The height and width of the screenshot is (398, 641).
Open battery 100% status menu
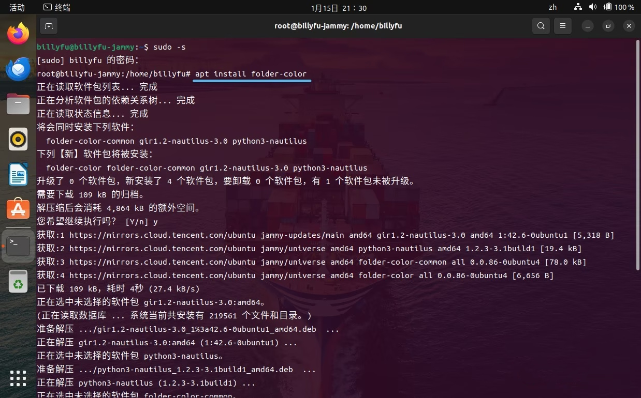(619, 7)
